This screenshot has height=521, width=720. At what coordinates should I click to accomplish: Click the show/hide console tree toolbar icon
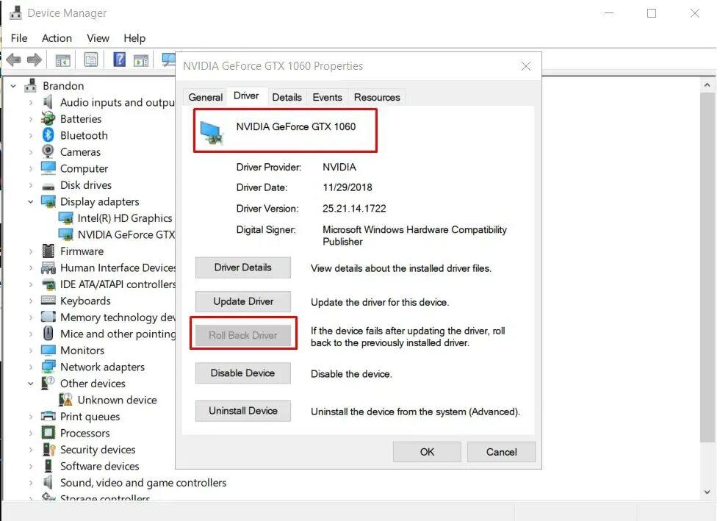tap(63, 60)
